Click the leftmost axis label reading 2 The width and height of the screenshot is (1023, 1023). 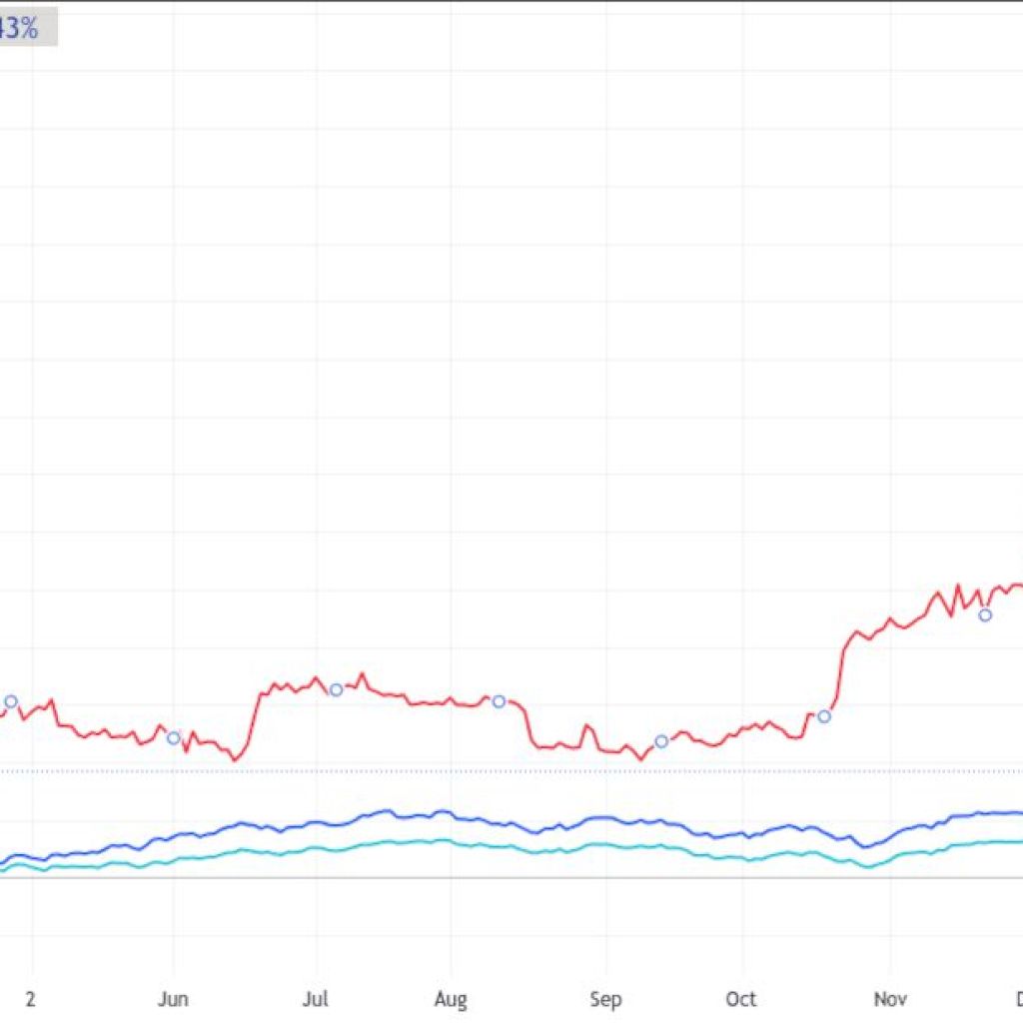31,998
